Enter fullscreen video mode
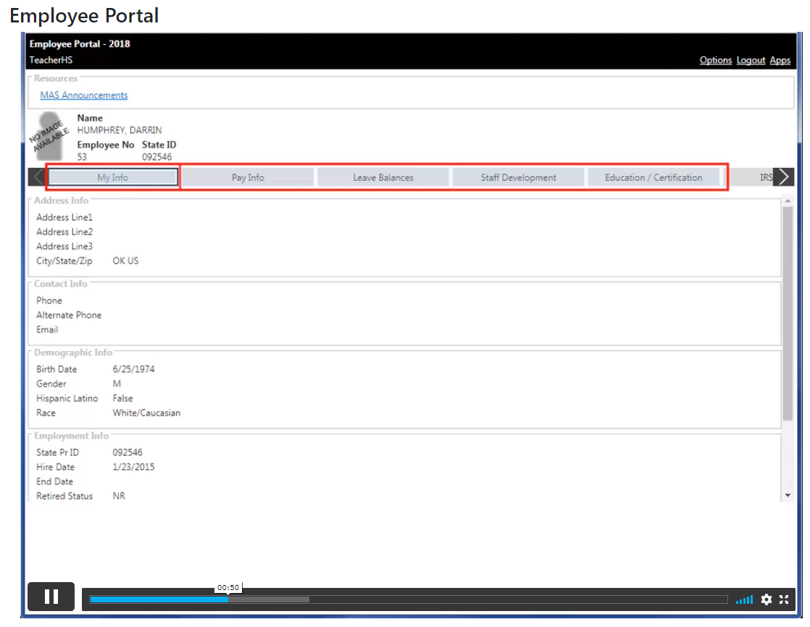Screen dimensions: 810x627 [x=784, y=599]
